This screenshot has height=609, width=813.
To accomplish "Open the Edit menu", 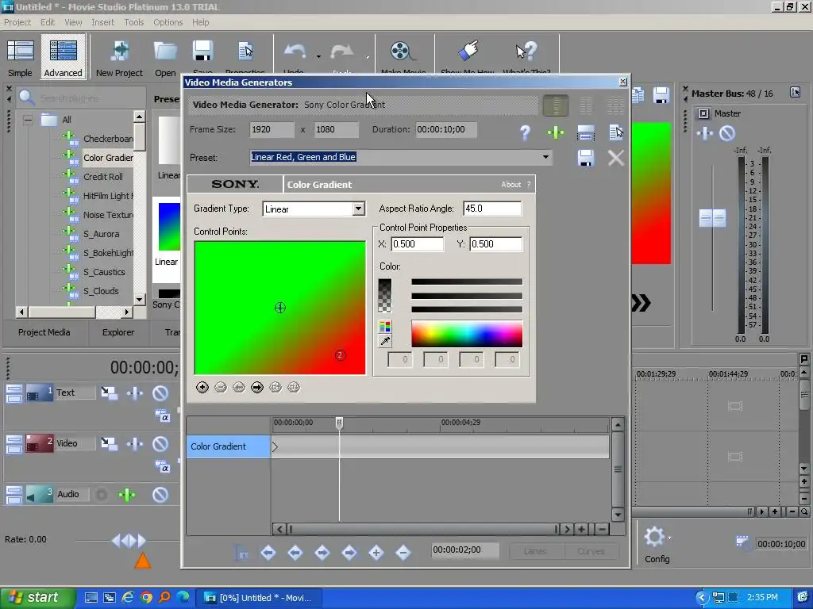I will click(x=48, y=22).
